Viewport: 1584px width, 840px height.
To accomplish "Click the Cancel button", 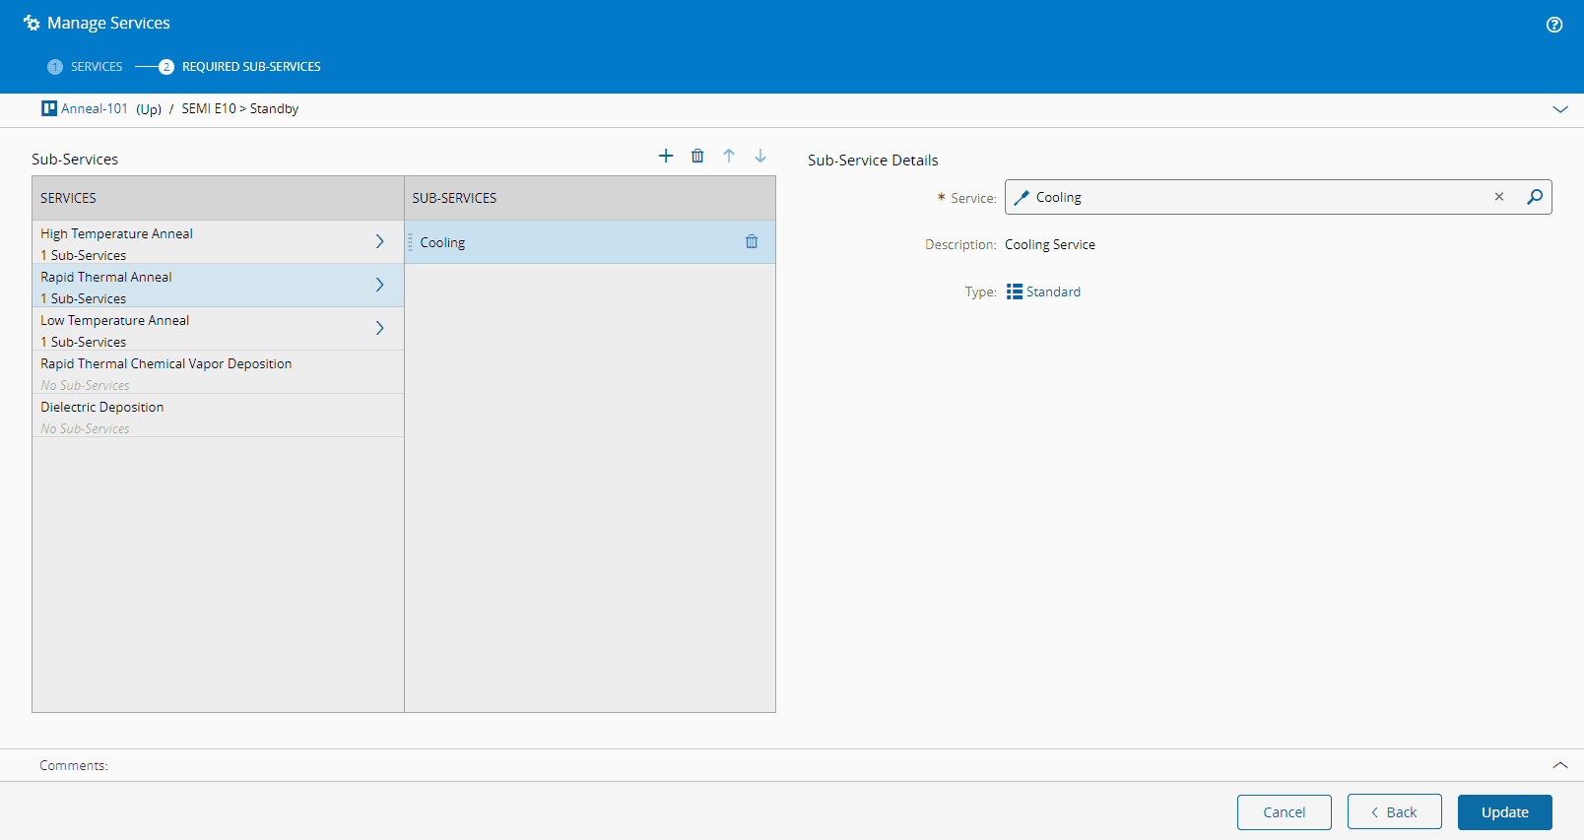I will (x=1284, y=812).
